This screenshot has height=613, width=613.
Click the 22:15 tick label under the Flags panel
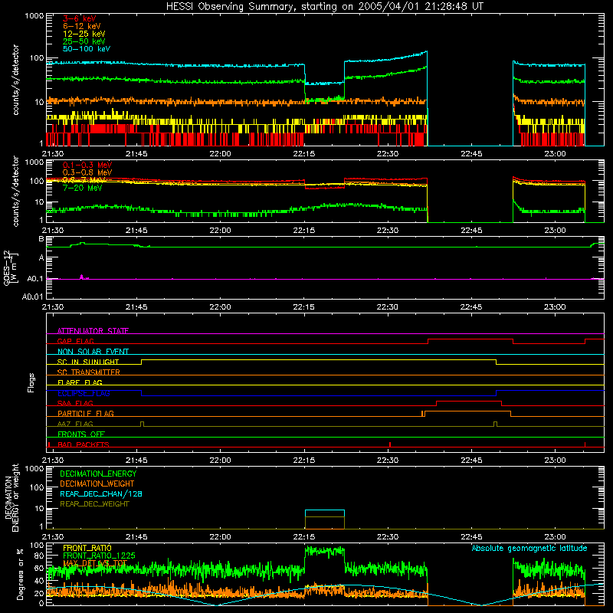pyautogui.click(x=303, y=461)
